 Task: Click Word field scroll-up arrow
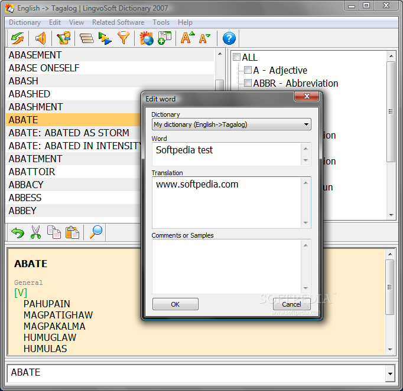tap(305, 149)
